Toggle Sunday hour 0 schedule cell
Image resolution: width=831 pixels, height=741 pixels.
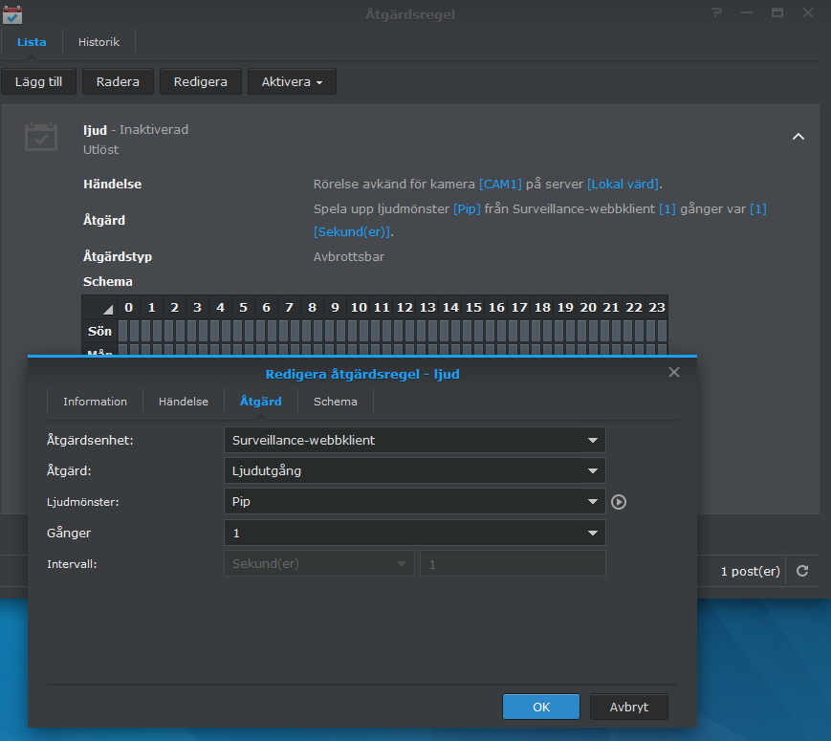(x=128, y=331)
